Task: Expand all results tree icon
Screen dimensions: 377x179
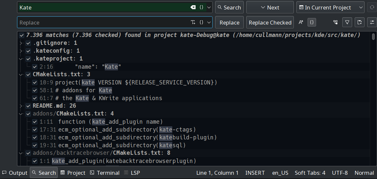Action: [335, 22]
